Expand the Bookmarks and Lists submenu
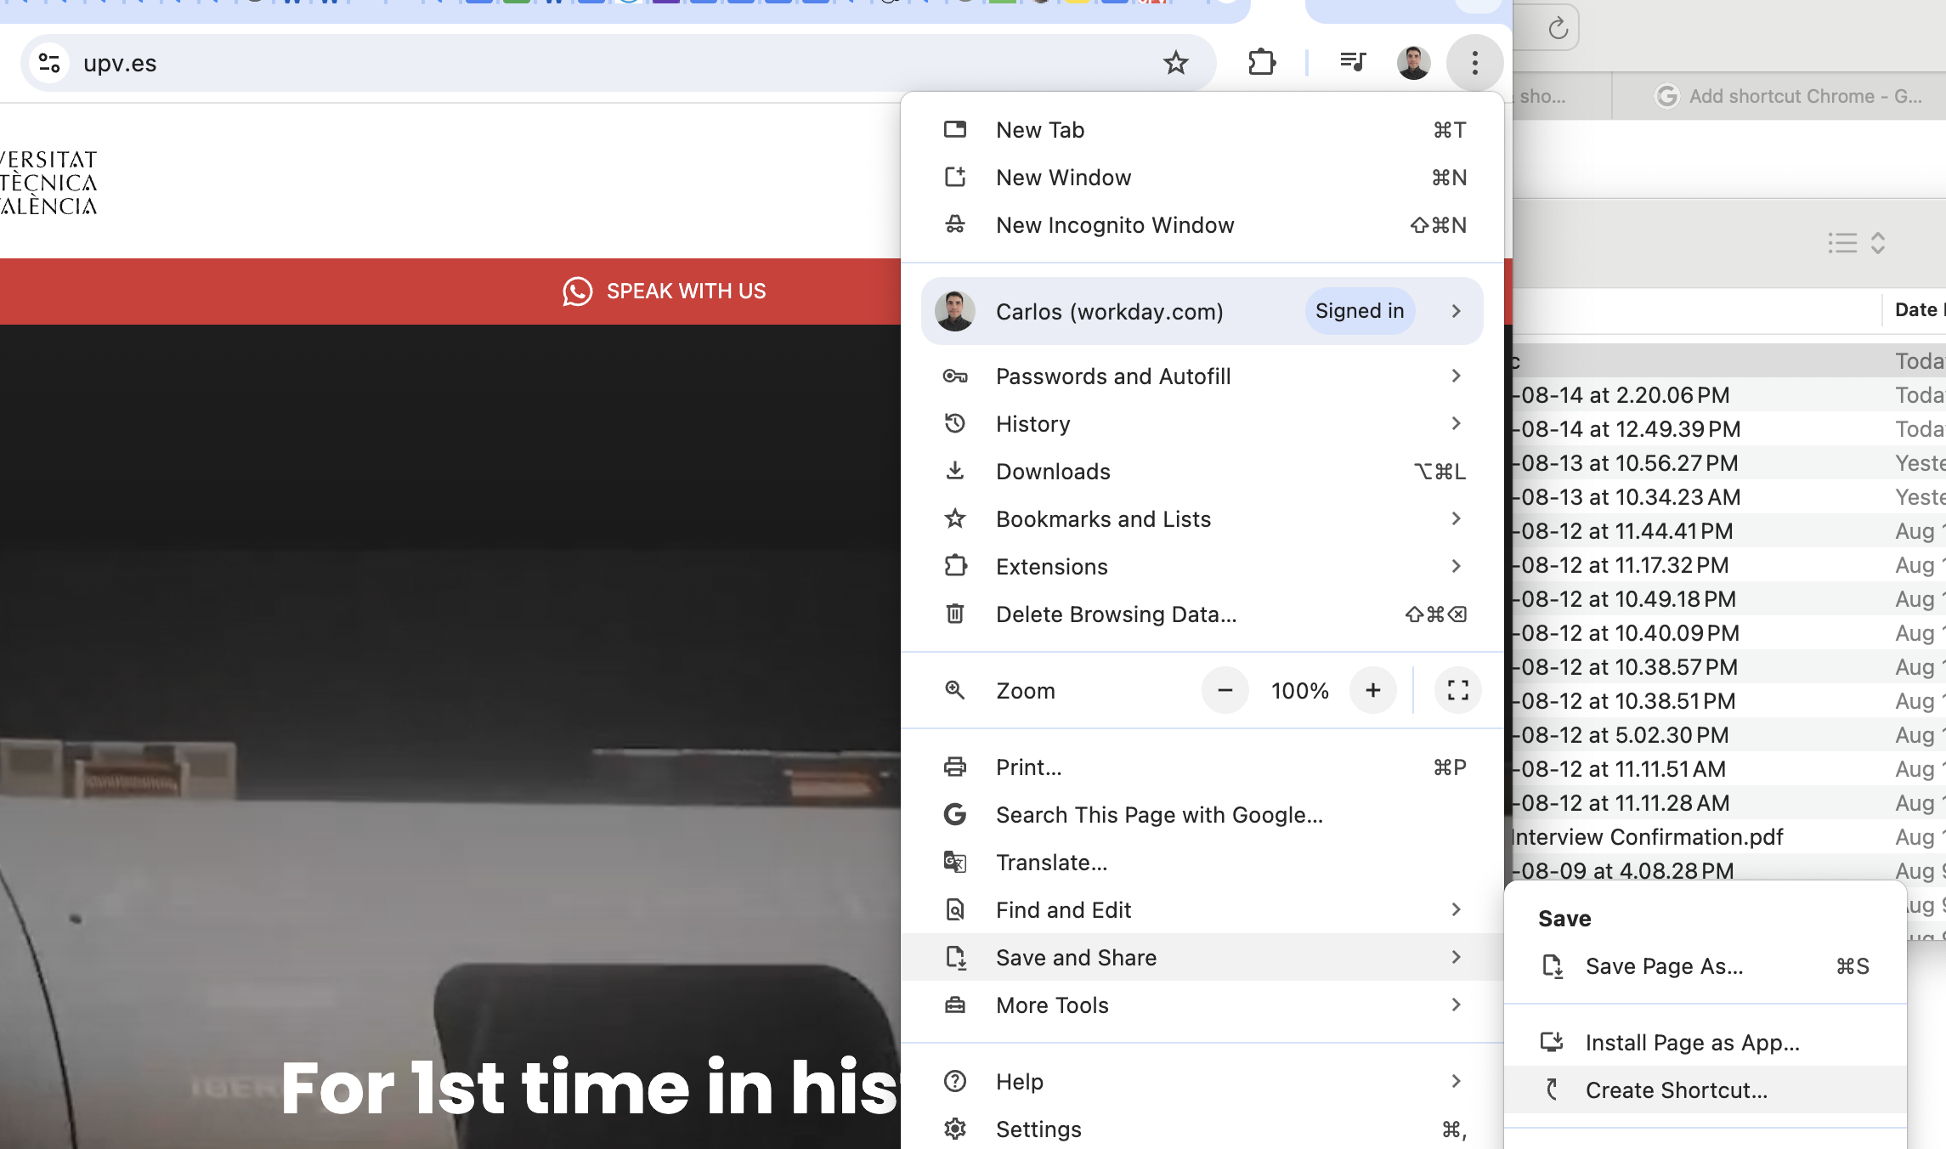Viewport: 1946px width, 1149px height. [1457, 518]
